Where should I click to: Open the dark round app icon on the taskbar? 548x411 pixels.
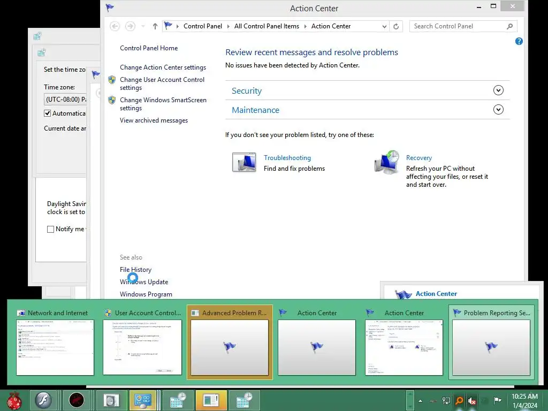click(x=76, y=400)
